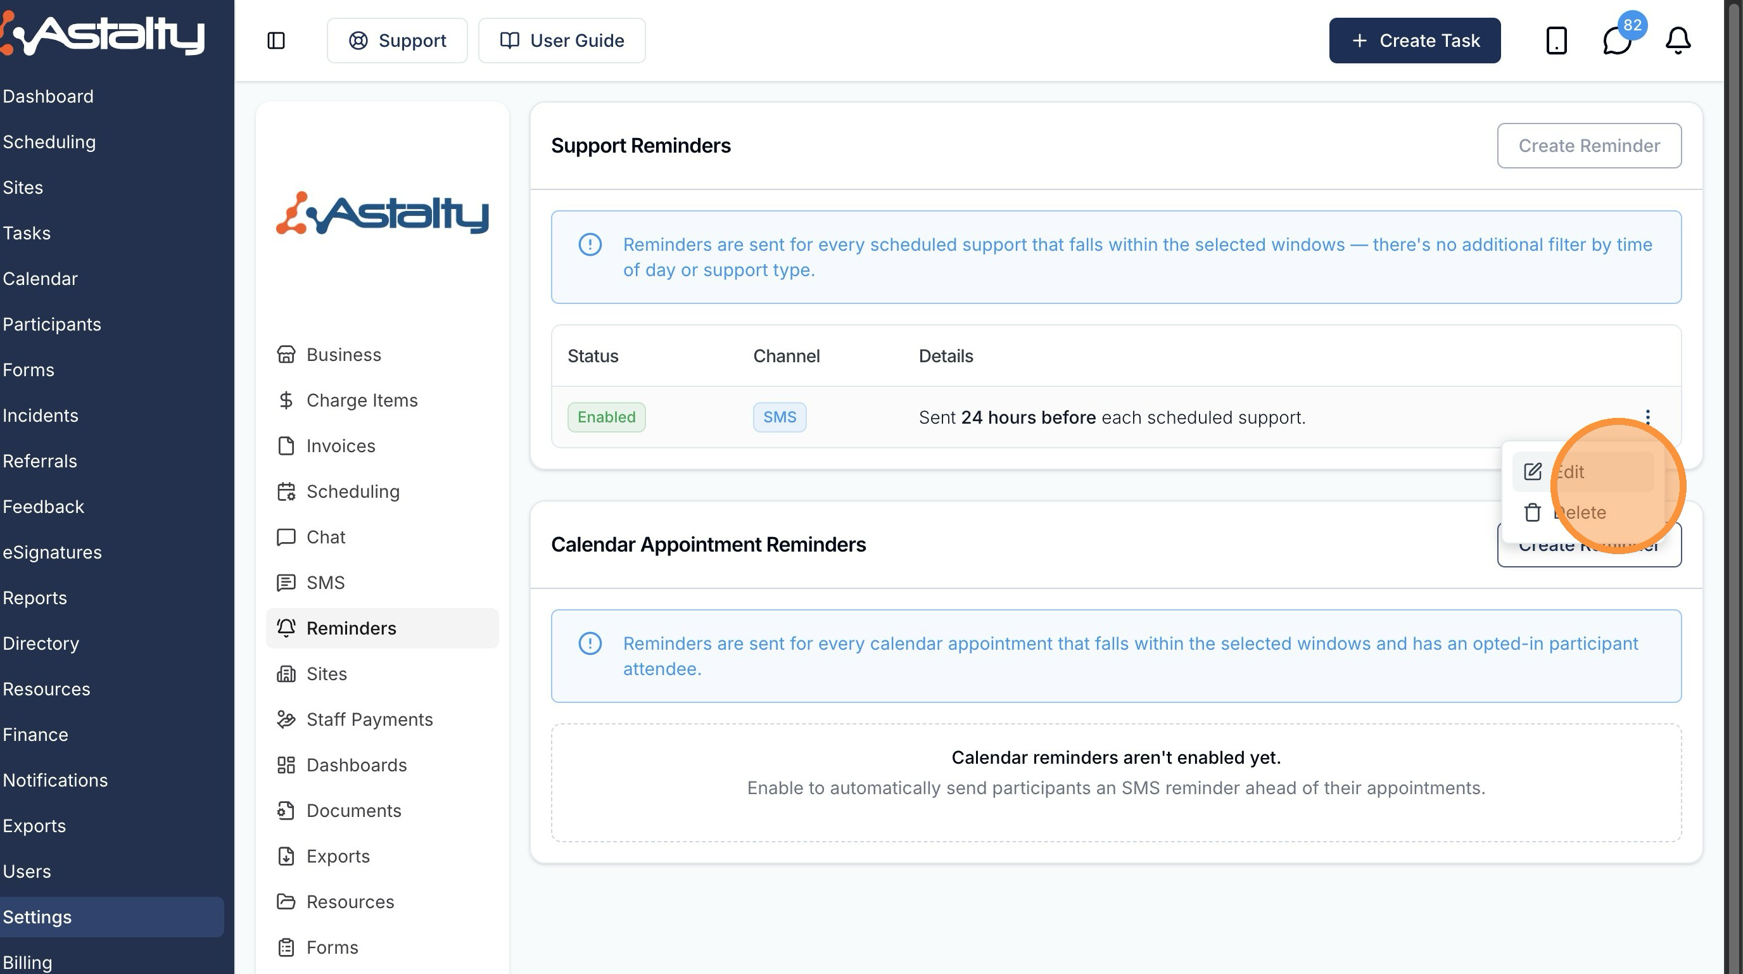Click the Status column header
Screen dimensions: 1743x974
[x=593, y=356]
